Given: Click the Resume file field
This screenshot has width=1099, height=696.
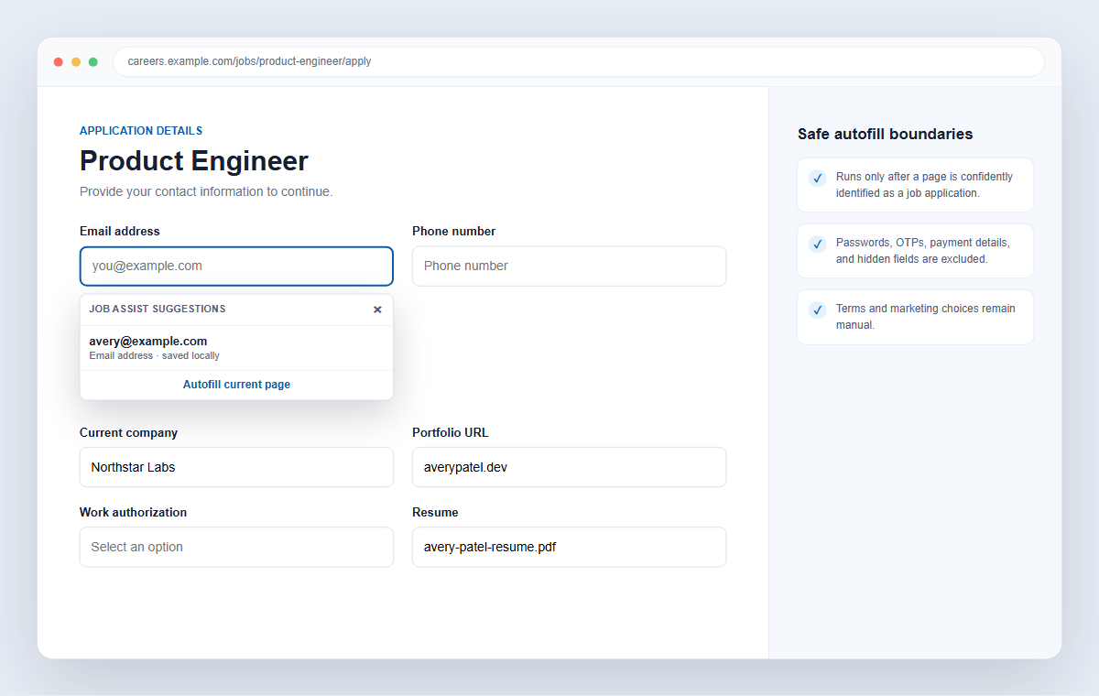Looking at the screenshot, I should click(569, 547).
